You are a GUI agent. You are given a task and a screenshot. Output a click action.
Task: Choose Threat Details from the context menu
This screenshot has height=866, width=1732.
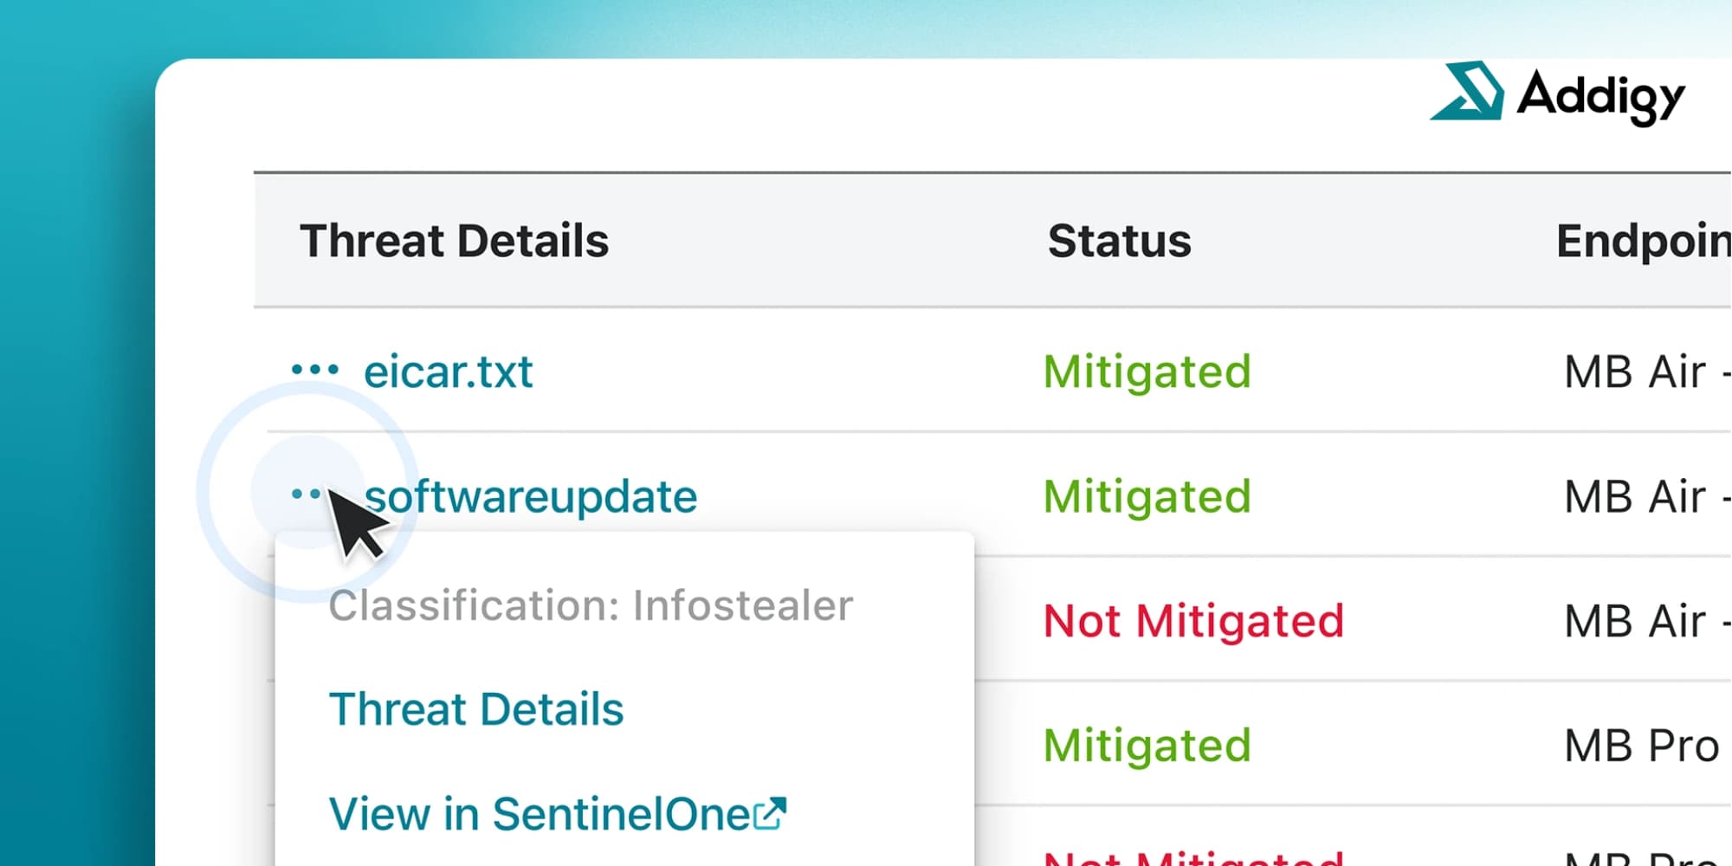point(475,708)
